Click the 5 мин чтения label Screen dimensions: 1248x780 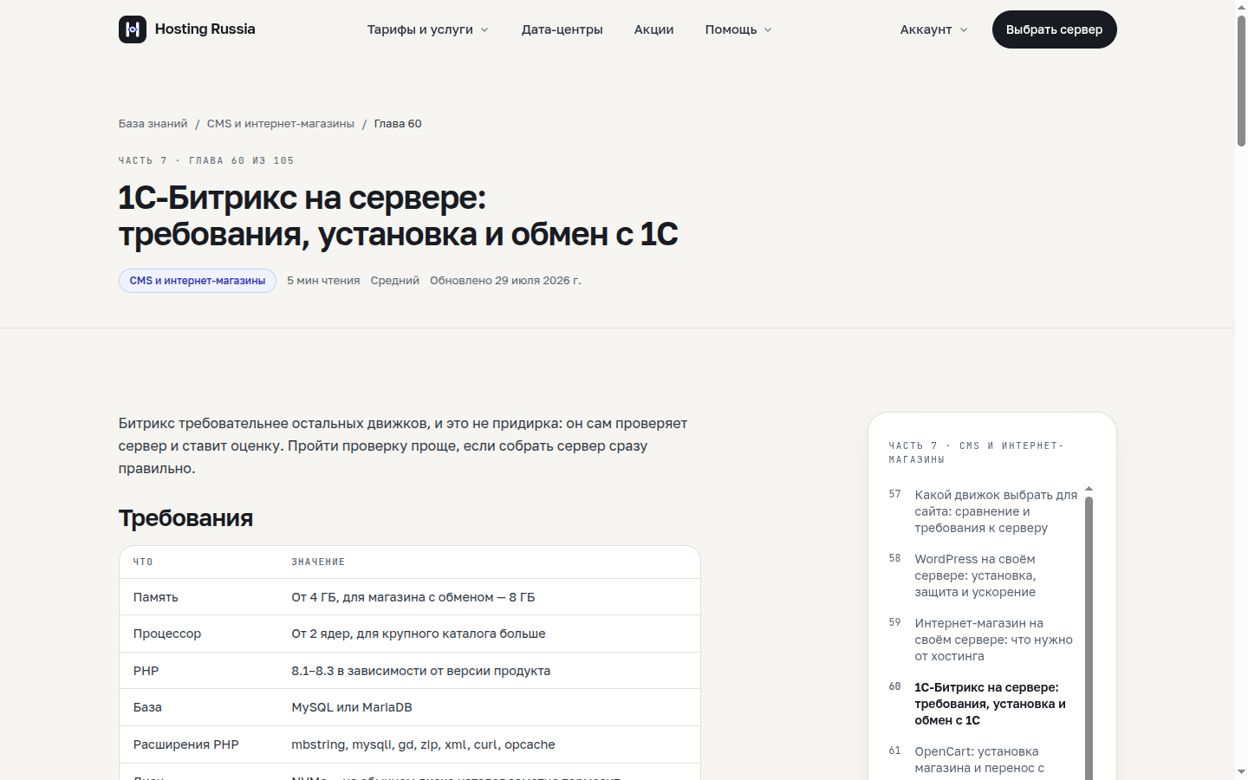tap(323, 281)
